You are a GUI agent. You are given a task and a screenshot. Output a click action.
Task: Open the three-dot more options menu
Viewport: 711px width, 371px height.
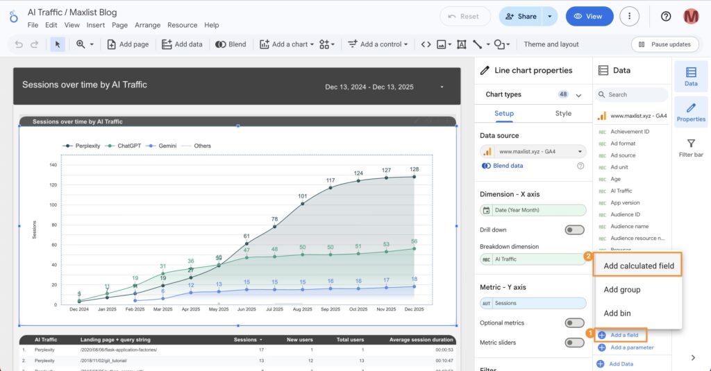[x=629, y=17]
